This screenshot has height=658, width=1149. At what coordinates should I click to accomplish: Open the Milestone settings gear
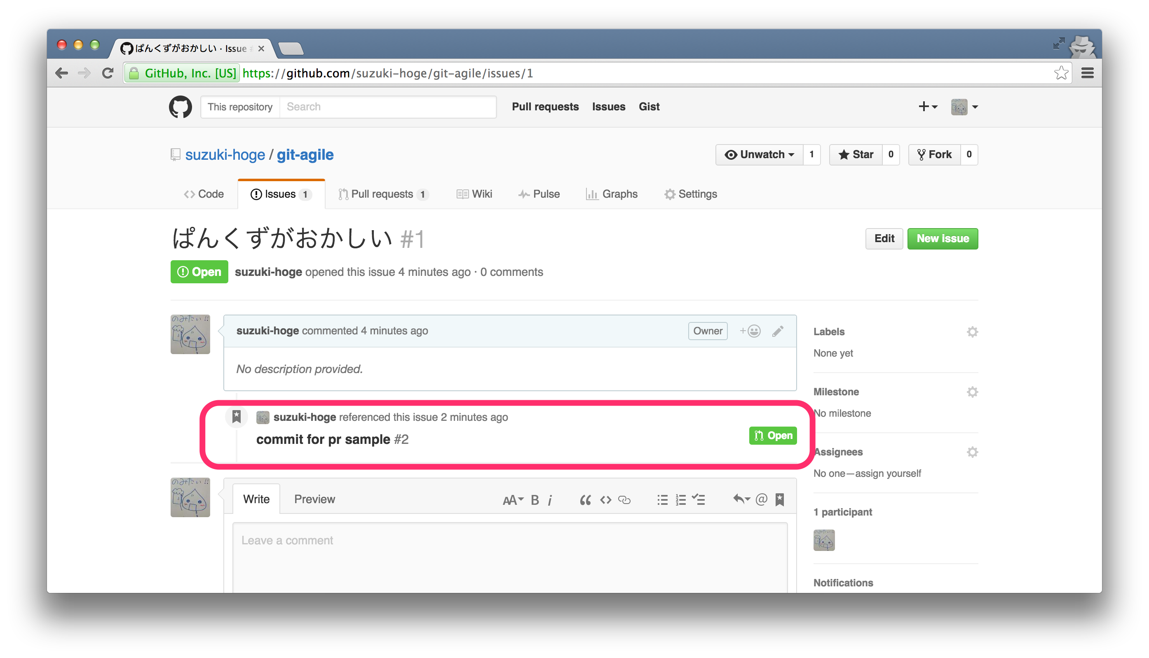coord(973,391)
